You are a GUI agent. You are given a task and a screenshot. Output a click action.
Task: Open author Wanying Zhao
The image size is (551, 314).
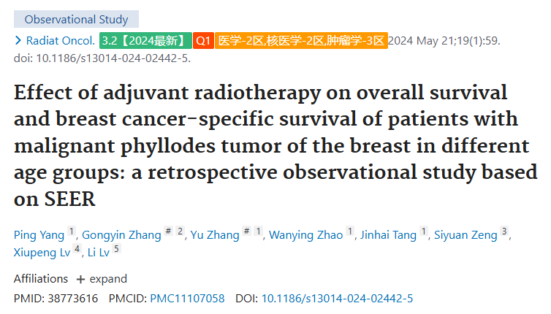(x=305, y=234)
